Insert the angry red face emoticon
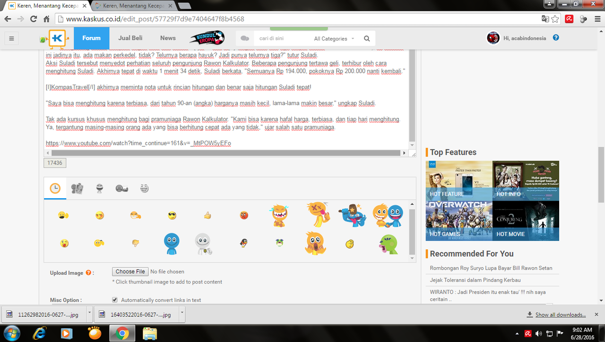This screenshot has width=605, height=342. coord(243,216)
